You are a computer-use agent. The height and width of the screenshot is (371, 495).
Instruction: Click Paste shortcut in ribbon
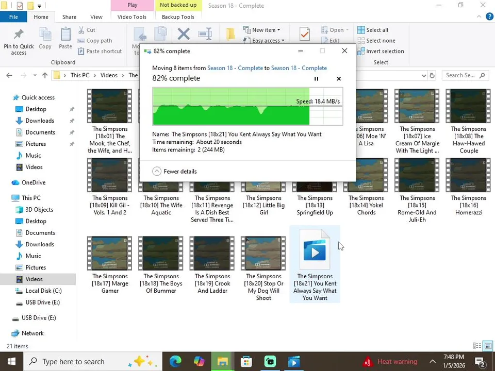point(100,51)
